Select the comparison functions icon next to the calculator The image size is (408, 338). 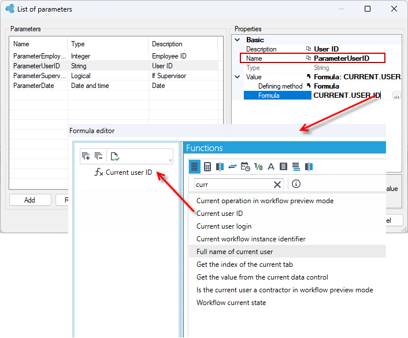coord(220,167)
